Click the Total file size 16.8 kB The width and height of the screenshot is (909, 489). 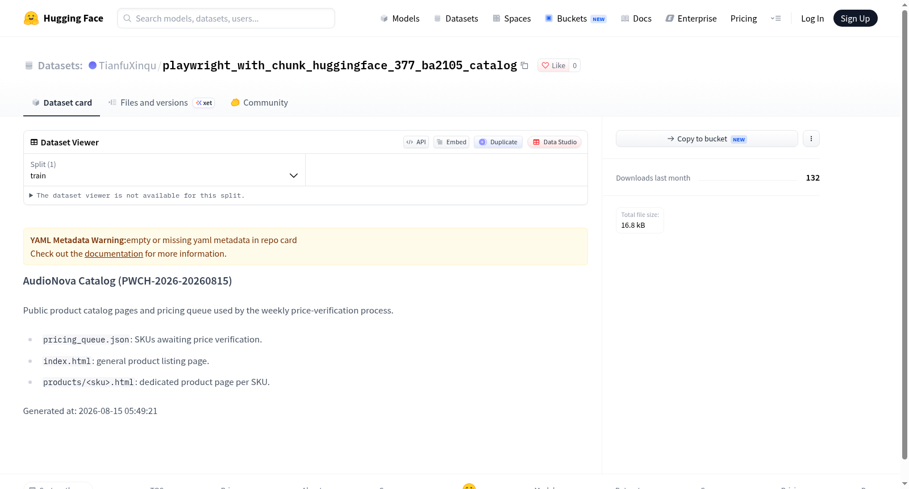(x=640, y=220)
